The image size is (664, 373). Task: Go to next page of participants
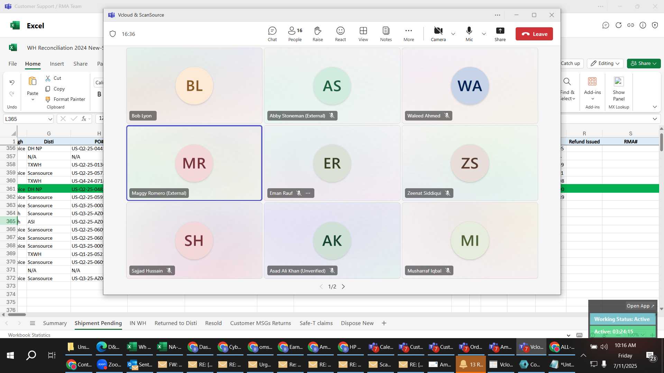[x=343, y=287]
